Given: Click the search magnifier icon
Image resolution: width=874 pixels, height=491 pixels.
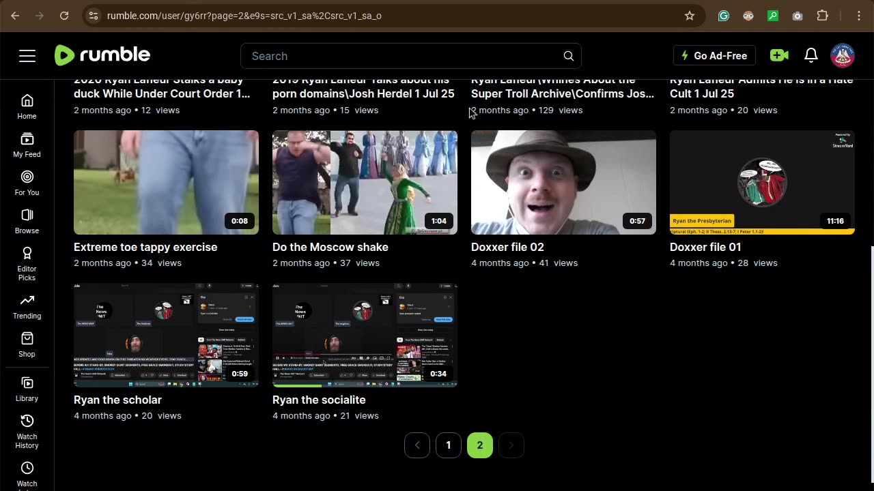Looking at the screenshot, I should click(568, 56).
